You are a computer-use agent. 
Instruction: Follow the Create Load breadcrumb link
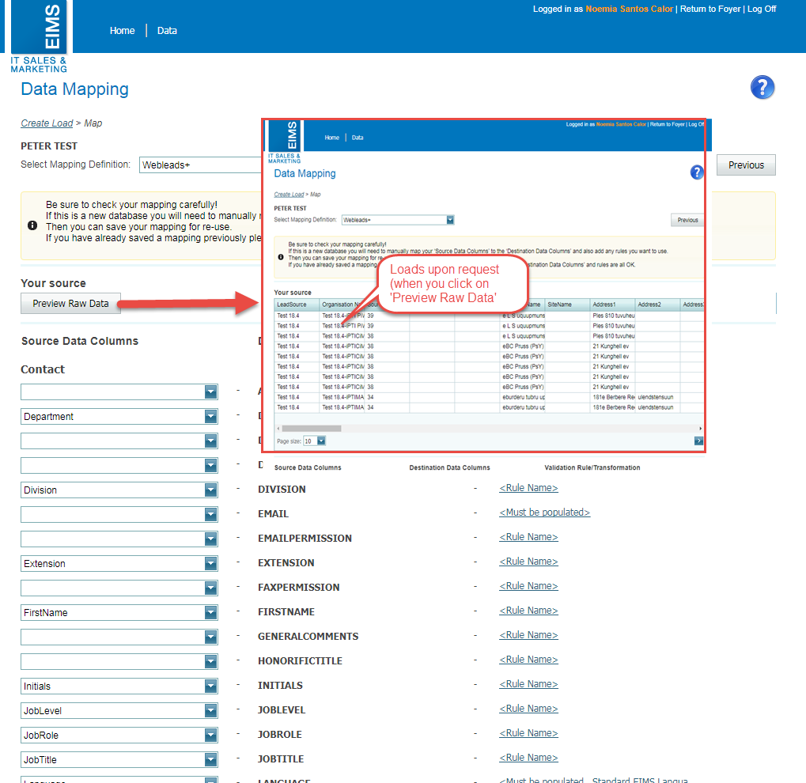pos(47,123)
